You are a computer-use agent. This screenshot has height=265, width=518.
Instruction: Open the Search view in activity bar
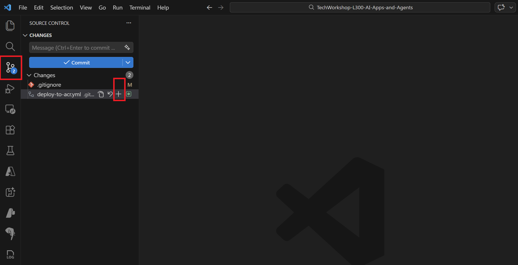10,46
